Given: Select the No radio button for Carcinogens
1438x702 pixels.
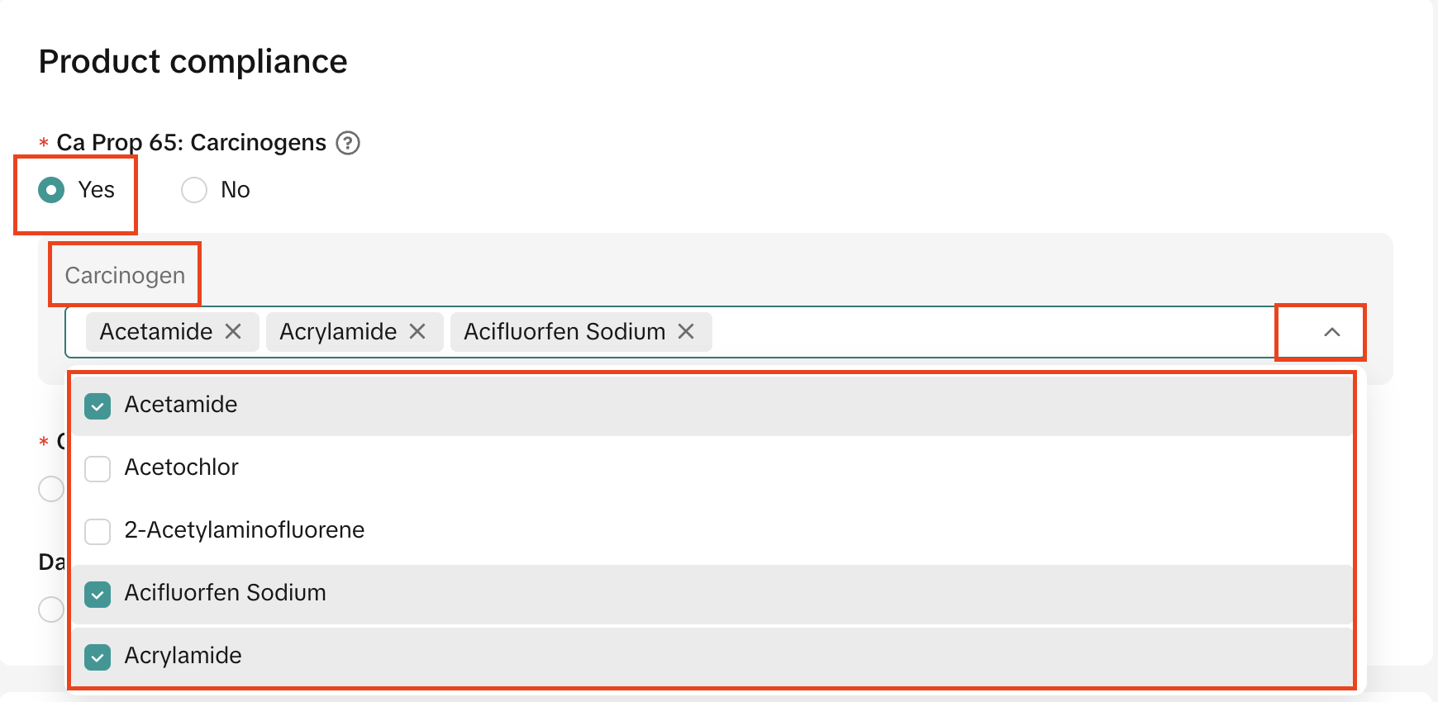Looking at the screenshot, I should pyautogui.click(x=194, y=190).
